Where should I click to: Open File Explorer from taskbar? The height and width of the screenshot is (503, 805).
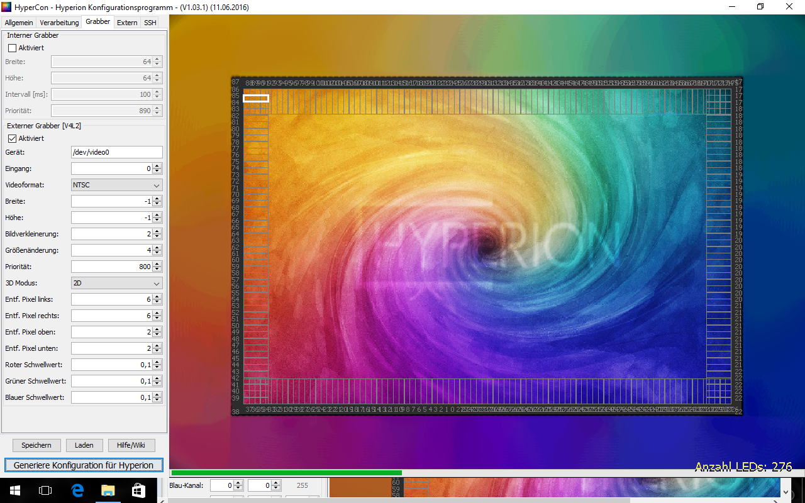pos(108,490)
